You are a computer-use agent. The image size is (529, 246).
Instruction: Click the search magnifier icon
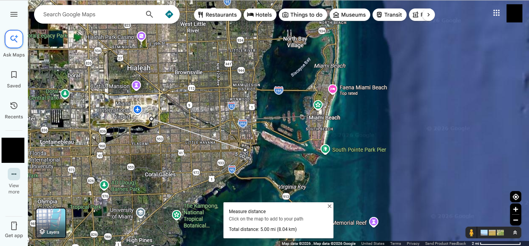click(149, 14)
